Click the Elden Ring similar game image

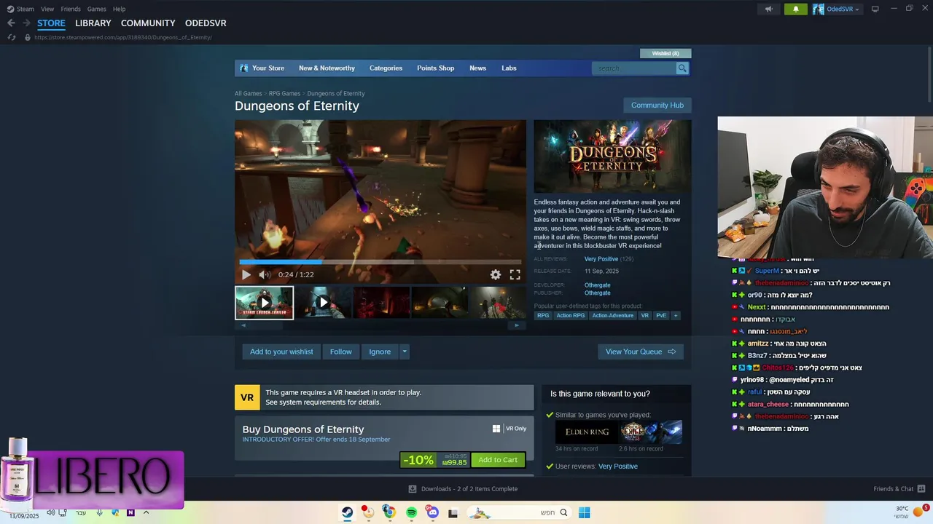click(x=587, y=432)
